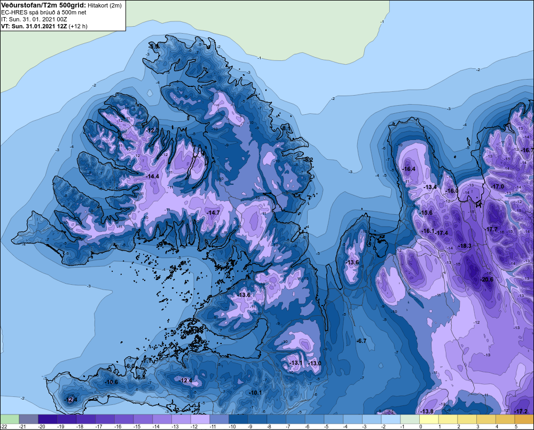534x430 pixels.
Task: Click the -13.0 temperature value on the map
Action: 315,364
